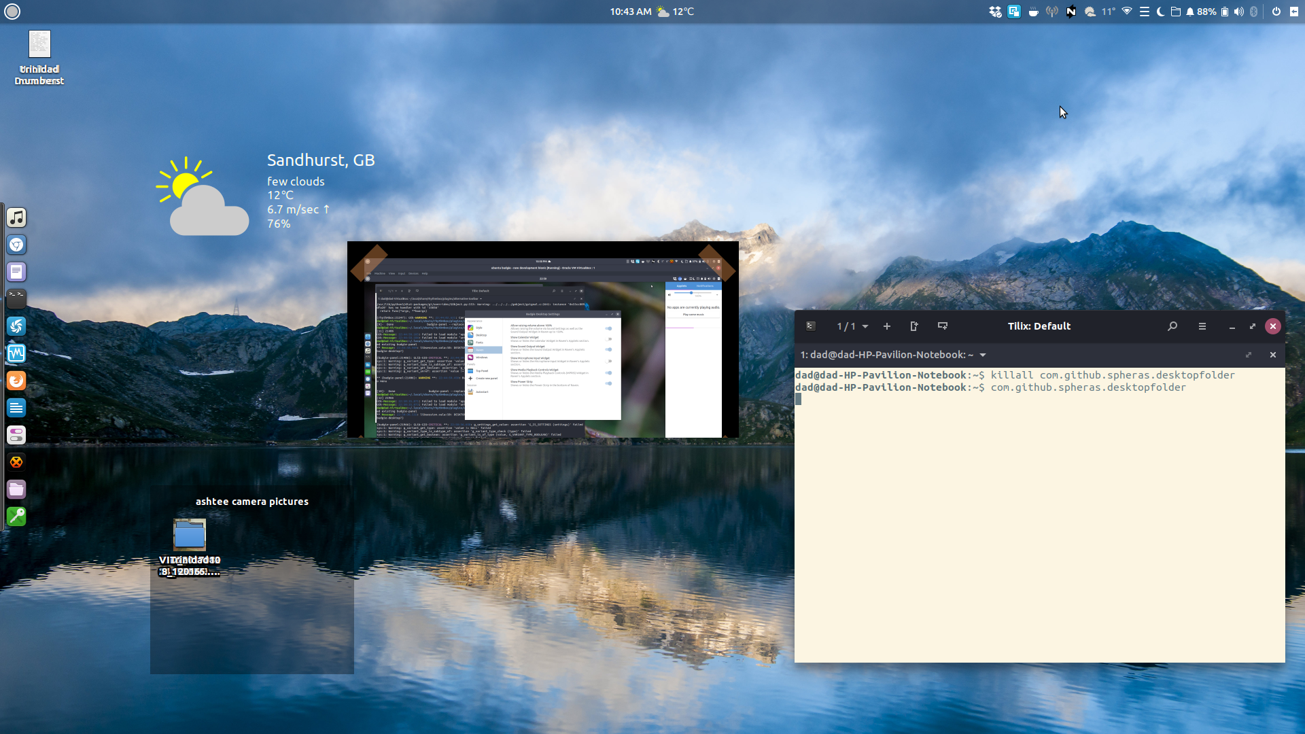Open the purple file manager folder in the dock
Image resolution: width=1305 pixels, height=734 pixels.
tap(16, 489)
